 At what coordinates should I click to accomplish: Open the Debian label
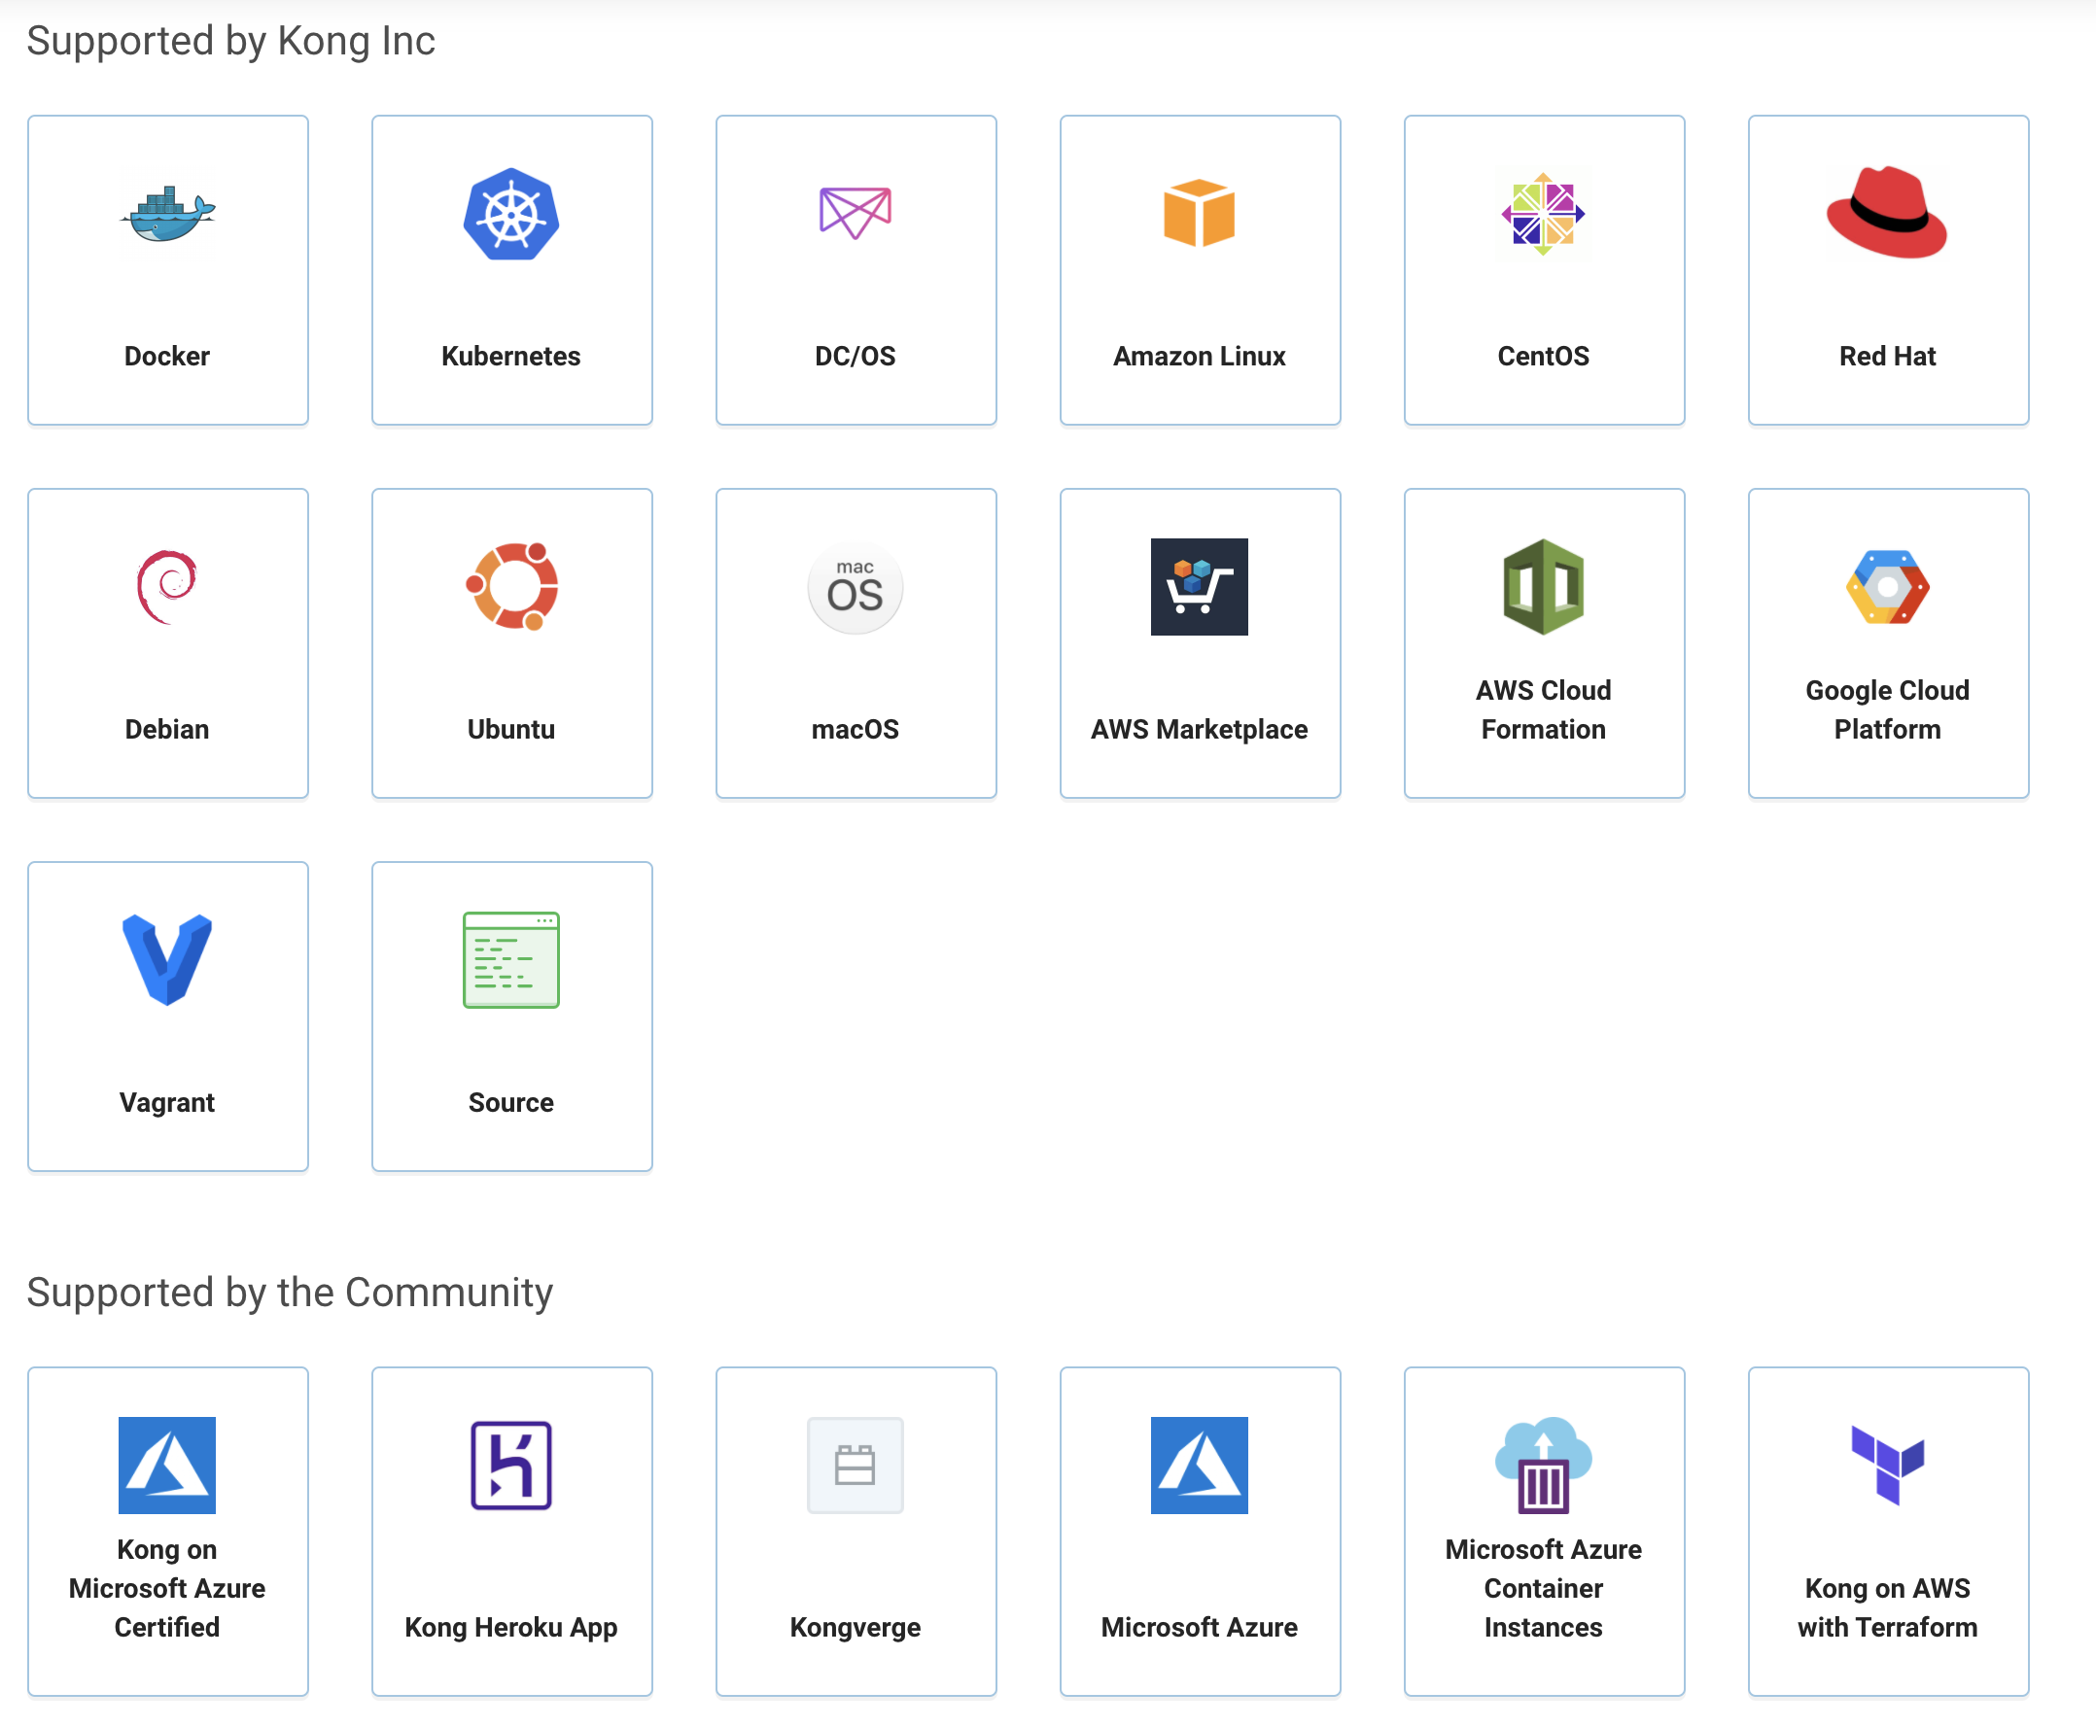tap(167, 729)
